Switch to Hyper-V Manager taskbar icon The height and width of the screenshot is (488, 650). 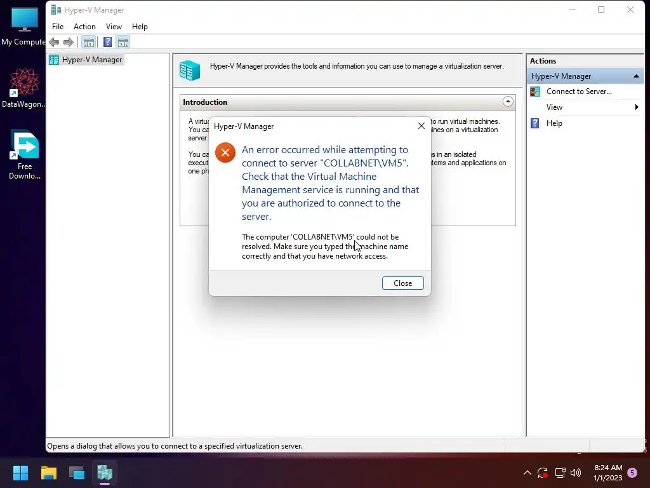(105, 473)
